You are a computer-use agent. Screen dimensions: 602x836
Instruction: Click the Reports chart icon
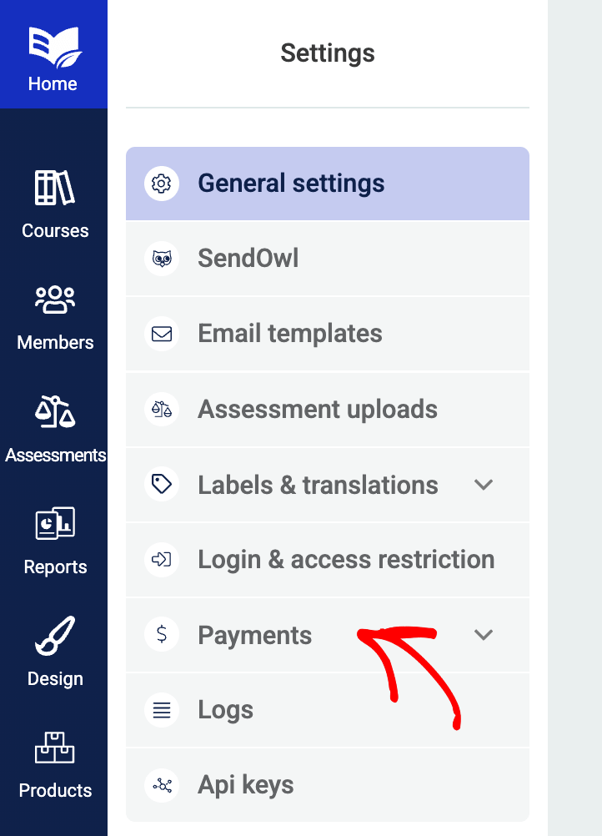pyautogui.click(x=55, y=523)
